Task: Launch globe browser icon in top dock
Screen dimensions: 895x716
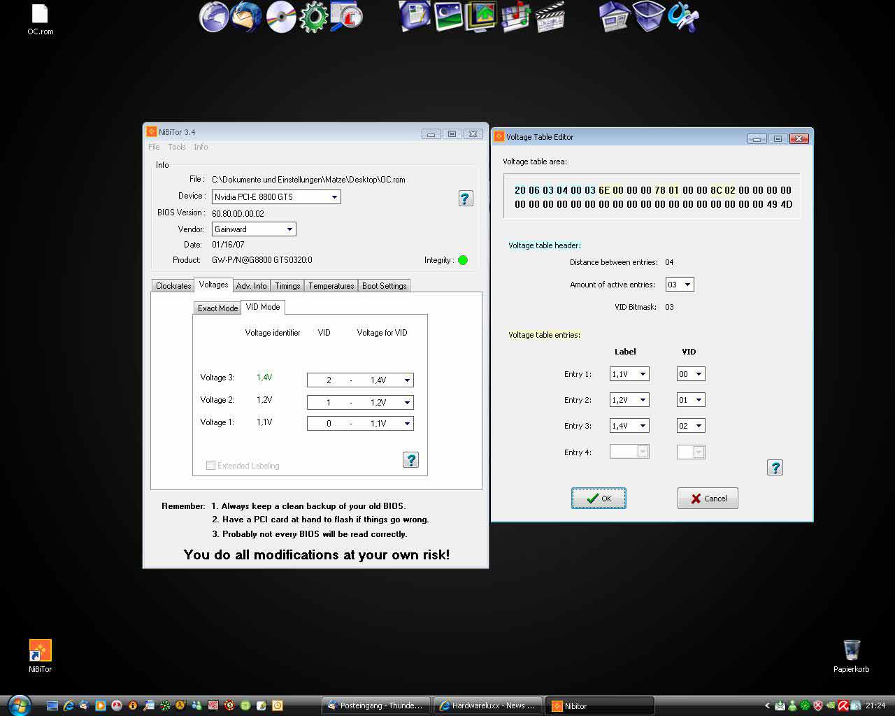Action: click(x=214, y=17)
